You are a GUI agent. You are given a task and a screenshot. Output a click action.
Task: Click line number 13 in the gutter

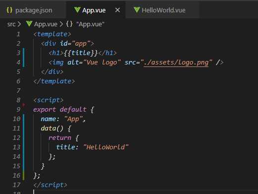[16, 147]
